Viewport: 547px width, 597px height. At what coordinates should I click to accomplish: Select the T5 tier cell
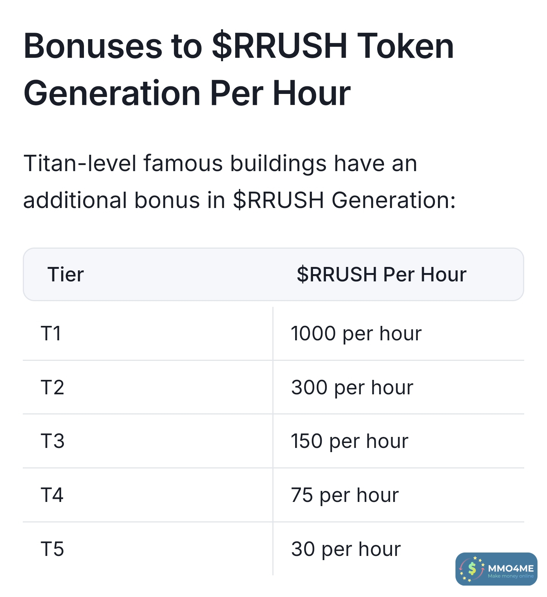(52, 549)
